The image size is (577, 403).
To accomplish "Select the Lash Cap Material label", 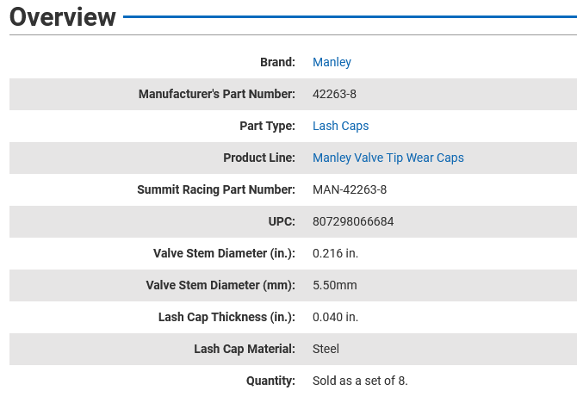I will coord(245,349).
